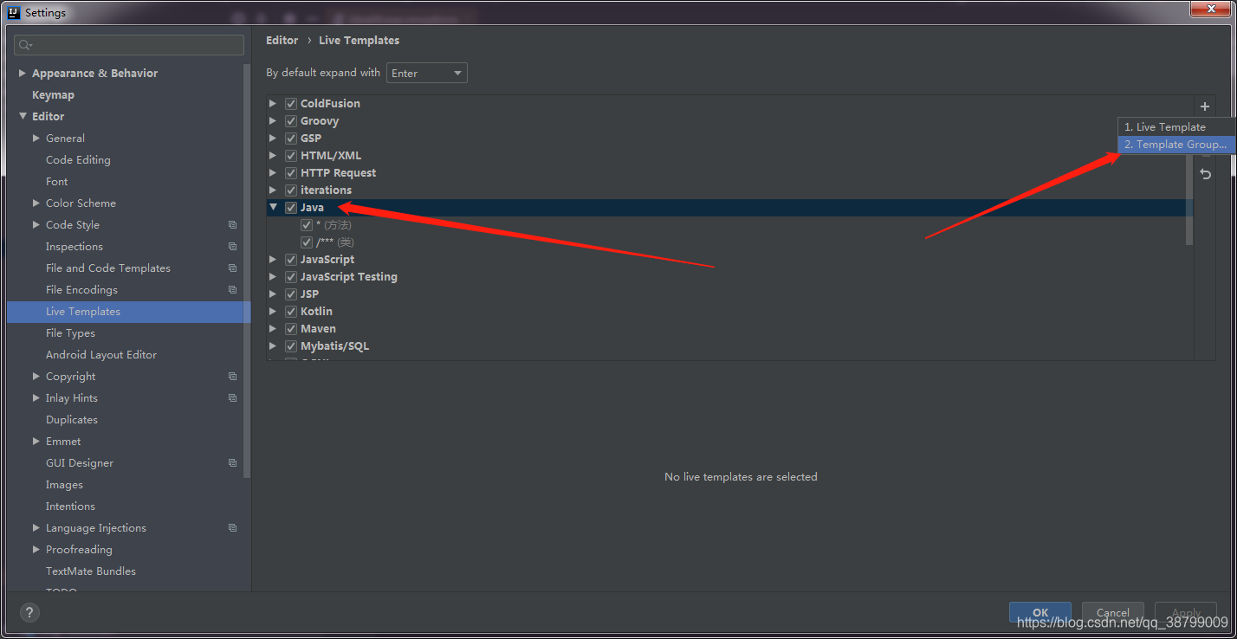
Task: Open the Images settings page
Action: [64, 485]
